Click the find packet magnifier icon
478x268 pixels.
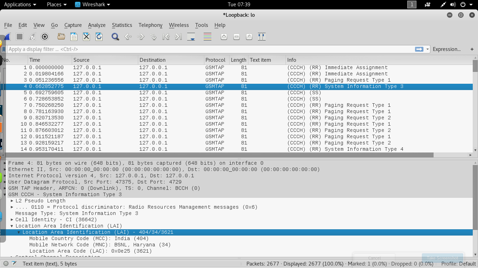point(115,37)
